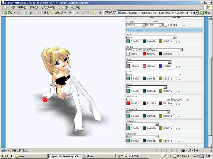Click the Edit page toolbar icon
Screen dimensions: 213x159
pos(88,13)
